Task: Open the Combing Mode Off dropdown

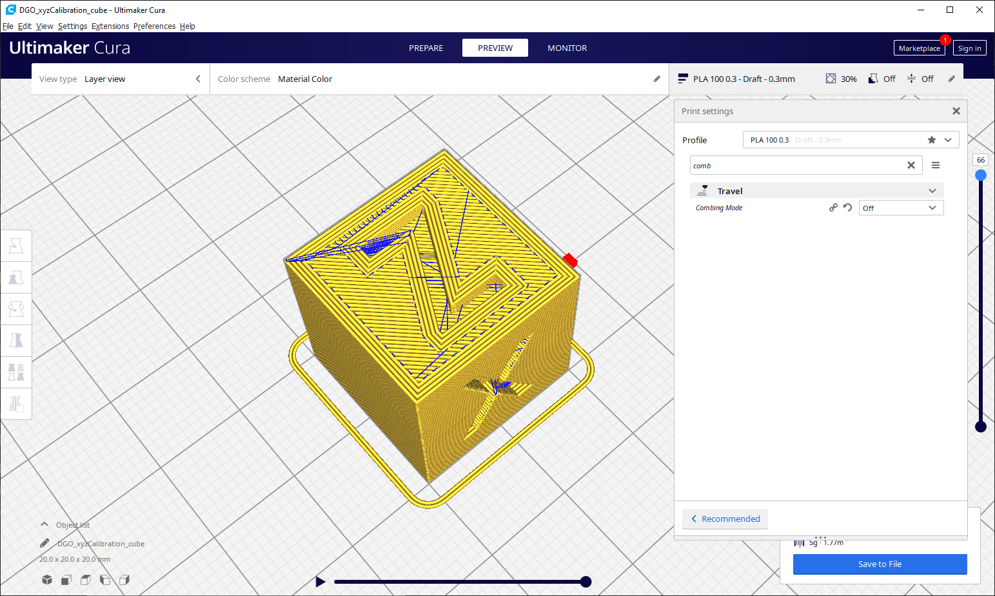Action: click(x=901, y=208)
